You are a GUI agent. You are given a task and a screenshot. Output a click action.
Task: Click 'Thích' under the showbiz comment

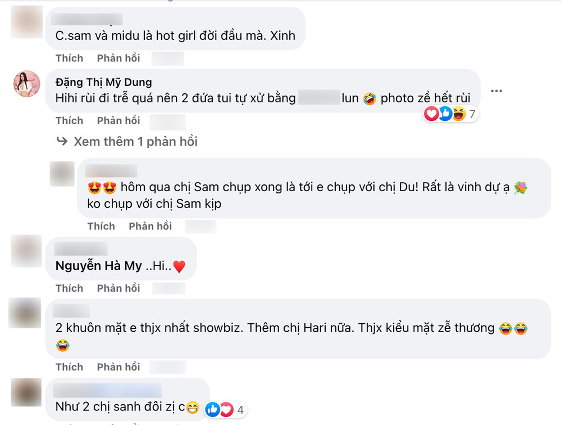point(70,367)
